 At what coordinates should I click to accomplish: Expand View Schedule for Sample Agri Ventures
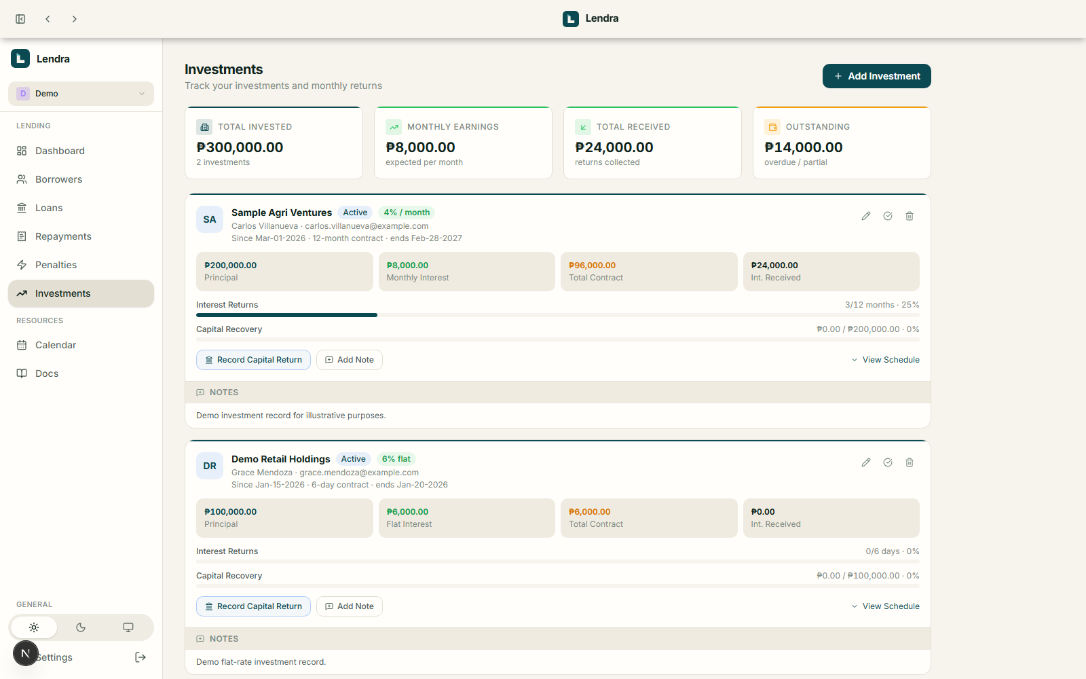[x=885, y=360]
